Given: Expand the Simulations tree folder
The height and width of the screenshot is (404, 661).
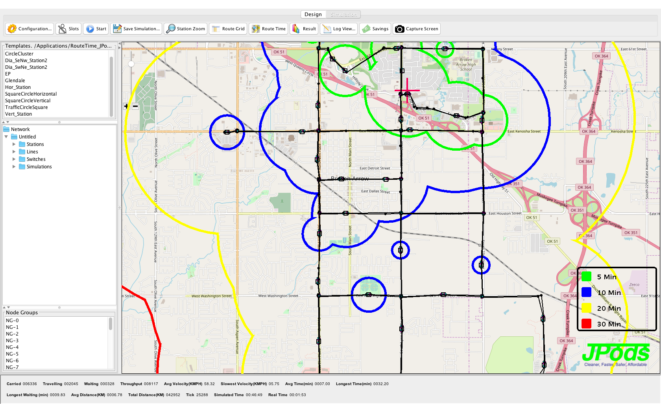Looking at the screenshot, I should pos(14,167).
